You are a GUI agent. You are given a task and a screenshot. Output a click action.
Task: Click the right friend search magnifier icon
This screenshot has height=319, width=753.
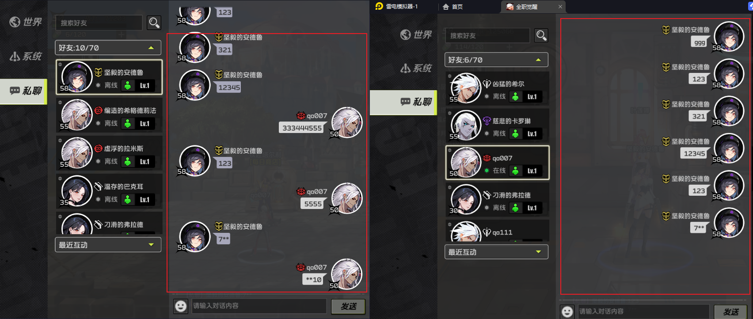(541, 35)
